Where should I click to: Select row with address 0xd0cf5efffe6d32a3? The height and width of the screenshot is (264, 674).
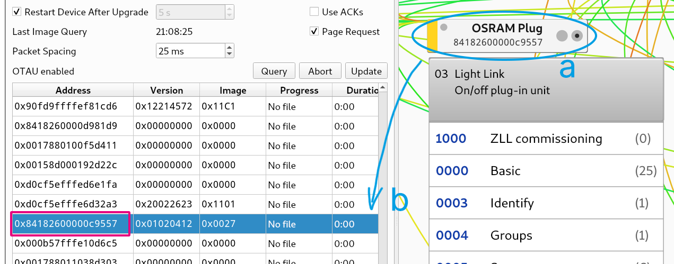coord(195,204)
